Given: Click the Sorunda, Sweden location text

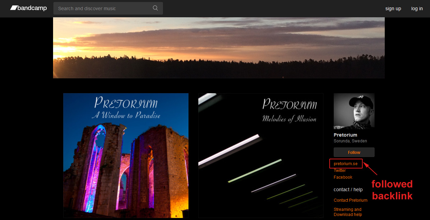Looking at the screenshot, I should click(x=350, y=141).
